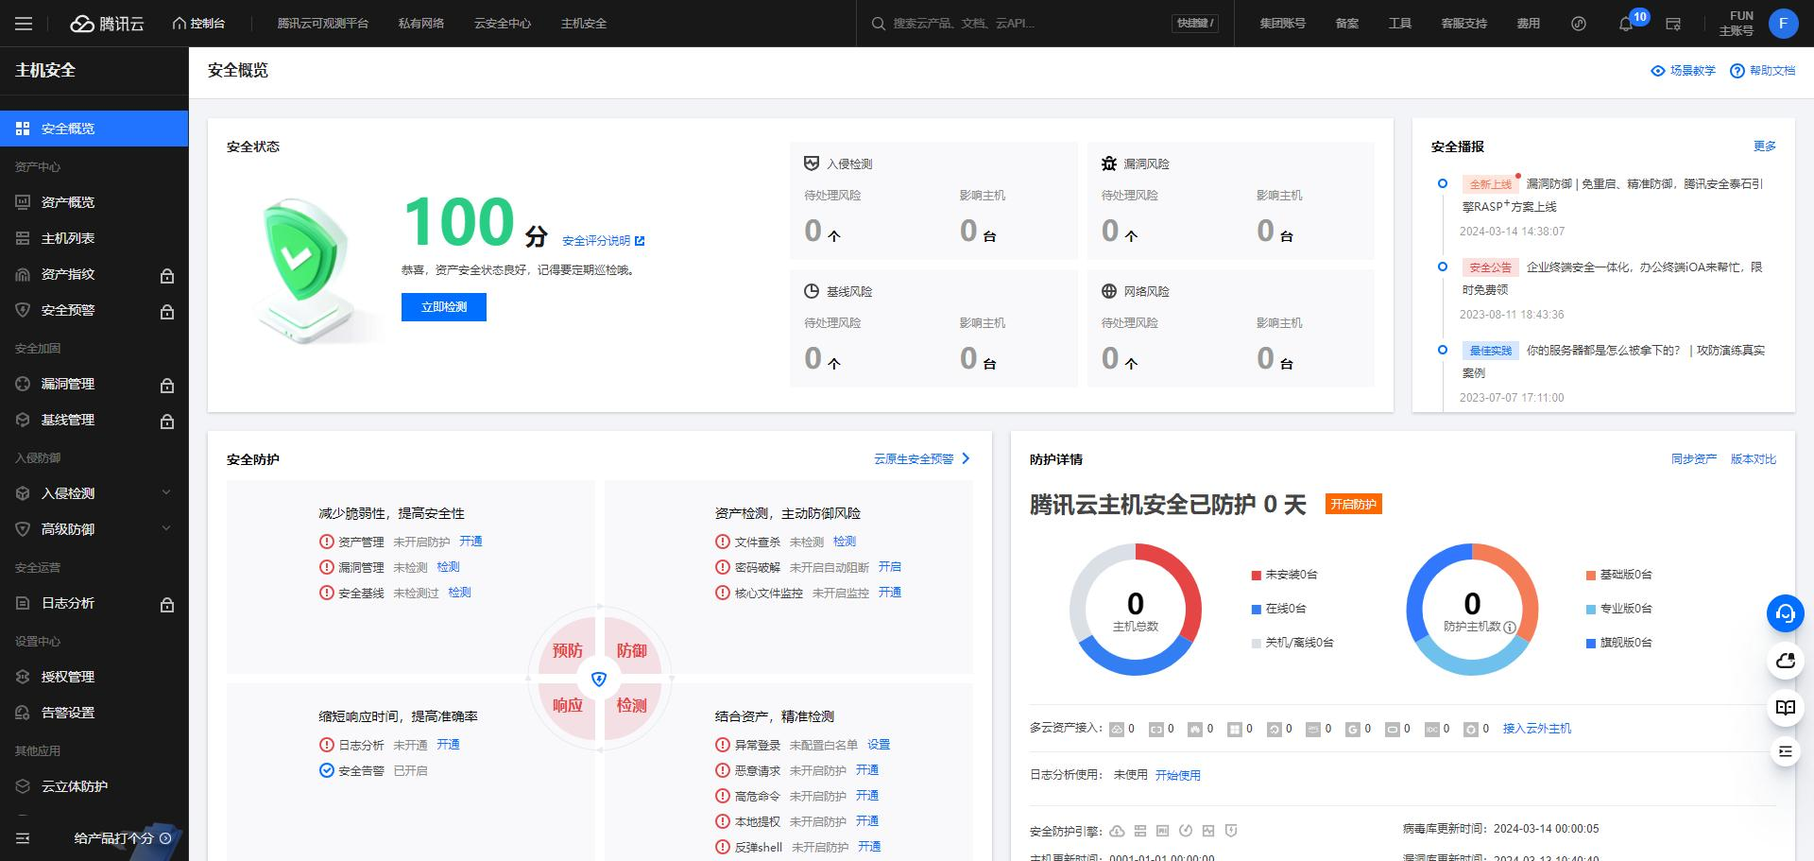Click the Tencent Cloud logo
Viewport: 1814px width, 861px height.
click(x=108, y=24)
